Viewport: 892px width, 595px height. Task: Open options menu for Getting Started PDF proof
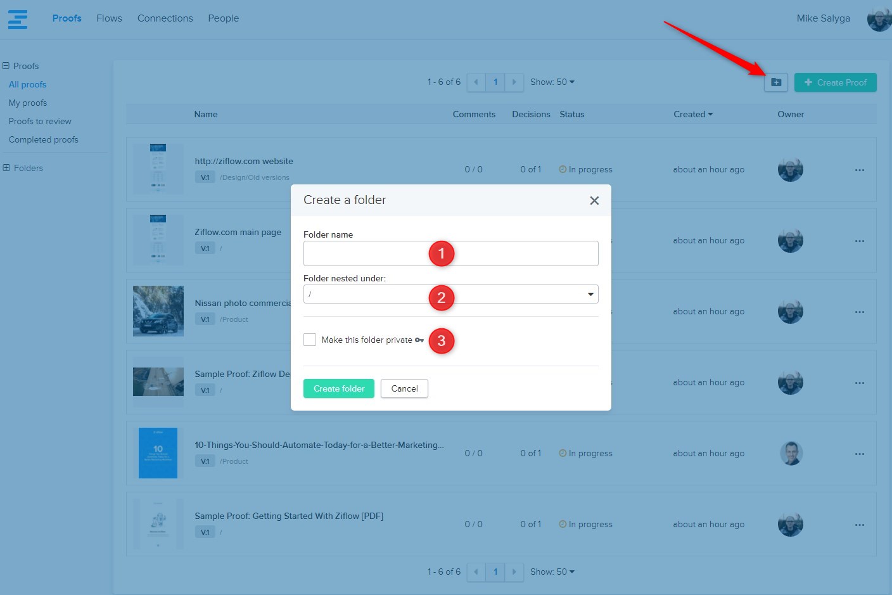click(x=859, y=525)
